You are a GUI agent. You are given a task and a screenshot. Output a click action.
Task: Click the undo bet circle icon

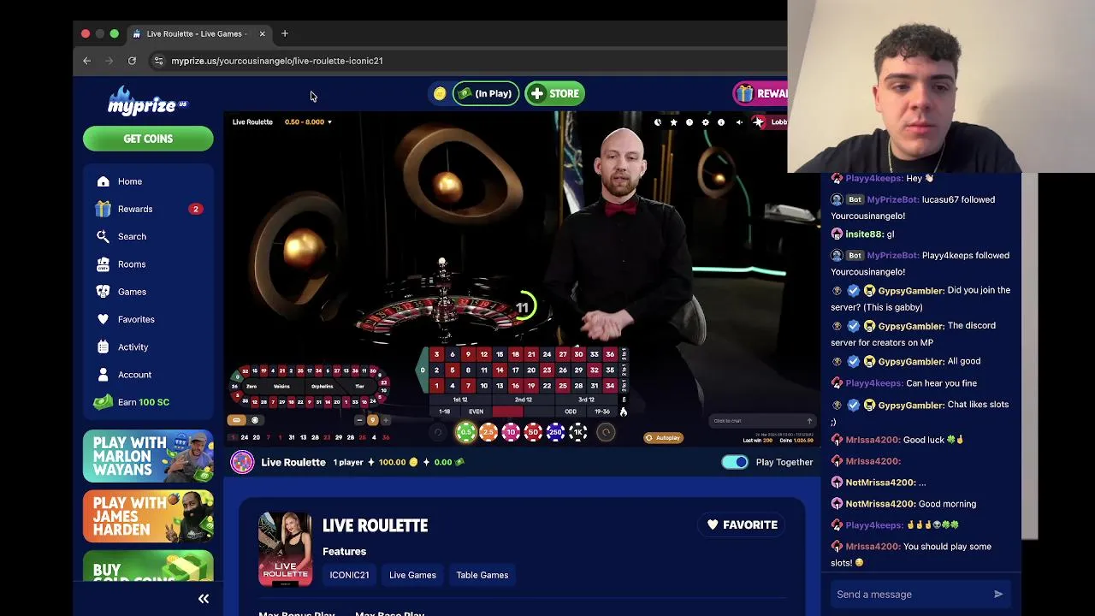438,432
